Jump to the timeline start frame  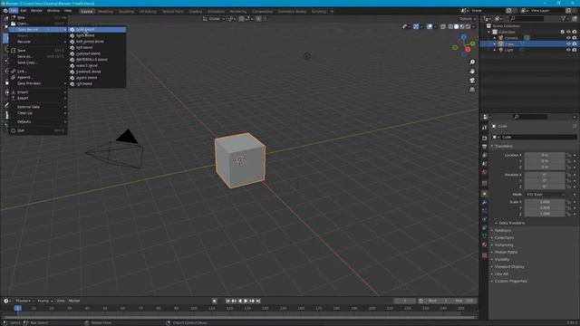[227, 301]
